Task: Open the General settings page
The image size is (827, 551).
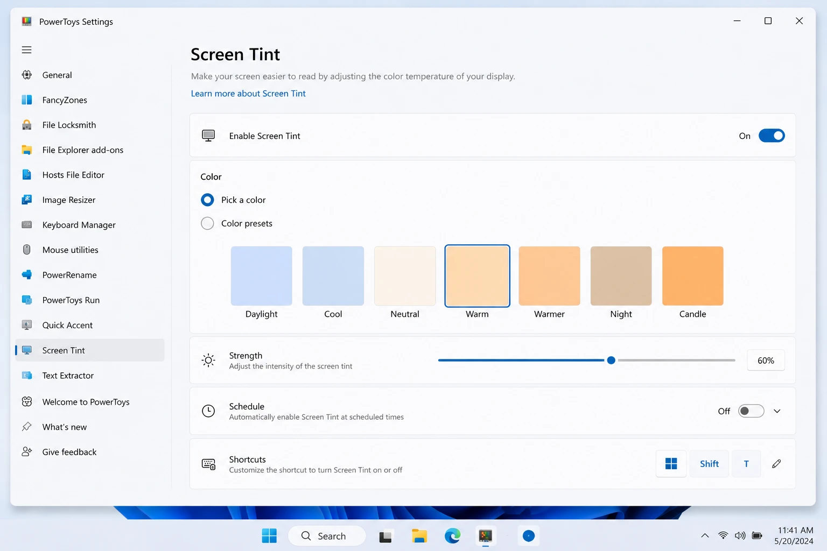Action: (x=90, y=75)
